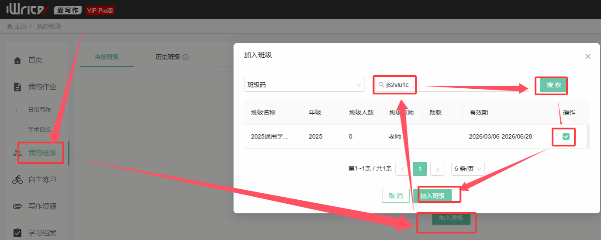The height and width of the screenshot is (240, 601).
Task: Select page 1 in the pagination
Action: coord(420,169)
